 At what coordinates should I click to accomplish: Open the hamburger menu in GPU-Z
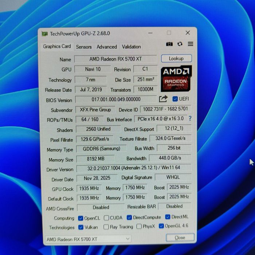coord(191,44)
